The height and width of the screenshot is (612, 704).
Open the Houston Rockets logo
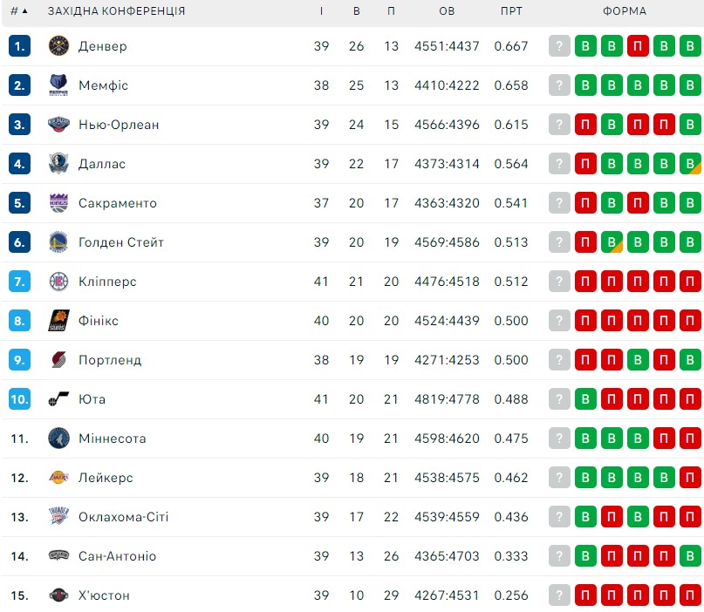(58, 595)
